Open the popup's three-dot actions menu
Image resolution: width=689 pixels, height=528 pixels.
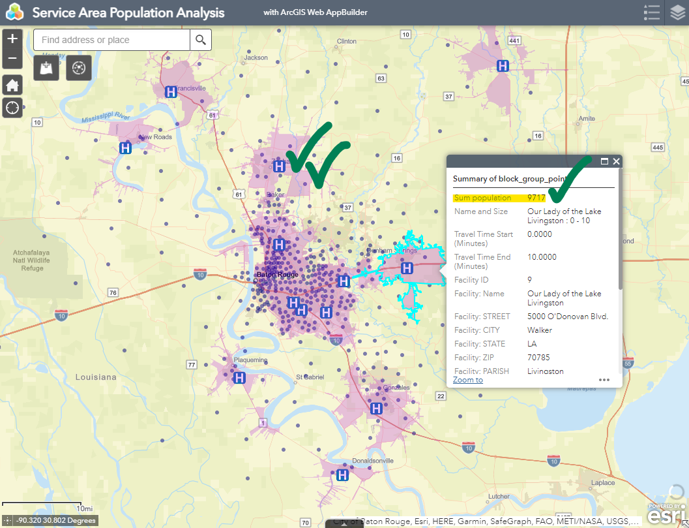(x=604, y=380)
